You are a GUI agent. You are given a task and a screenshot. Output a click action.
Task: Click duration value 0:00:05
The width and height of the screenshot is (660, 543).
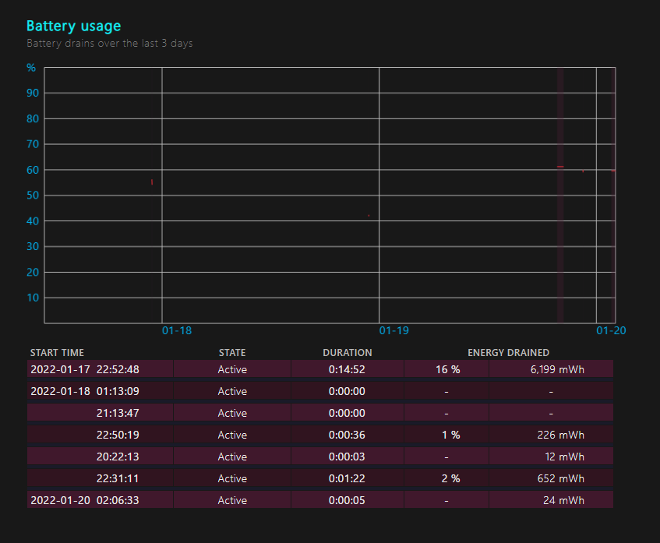(x=347, y=500)
